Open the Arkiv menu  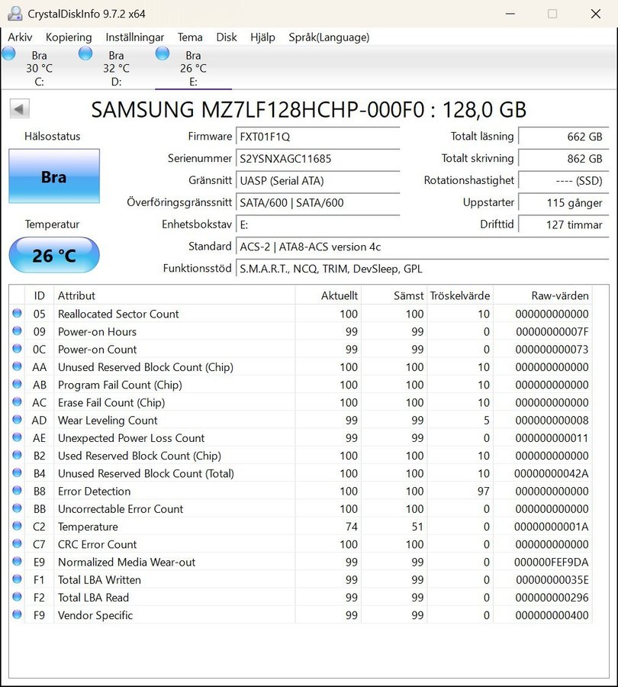[20, 37]
